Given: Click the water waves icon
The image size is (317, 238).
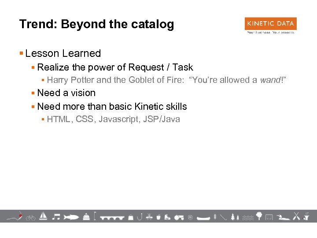Looking at the screenshot, I should 248,217.
